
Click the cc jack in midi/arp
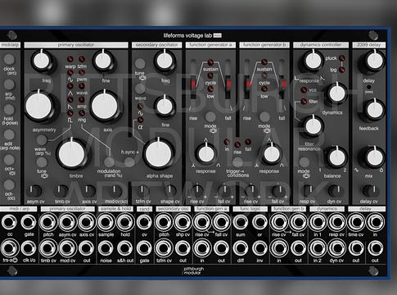(x=10, y=222)
